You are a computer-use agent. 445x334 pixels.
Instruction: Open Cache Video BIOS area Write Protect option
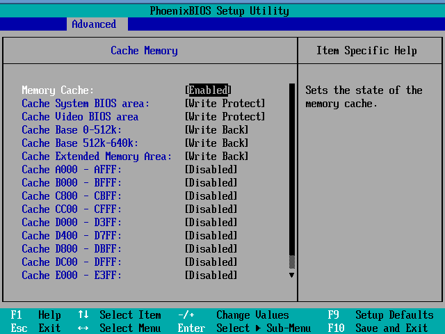point(225,116)
